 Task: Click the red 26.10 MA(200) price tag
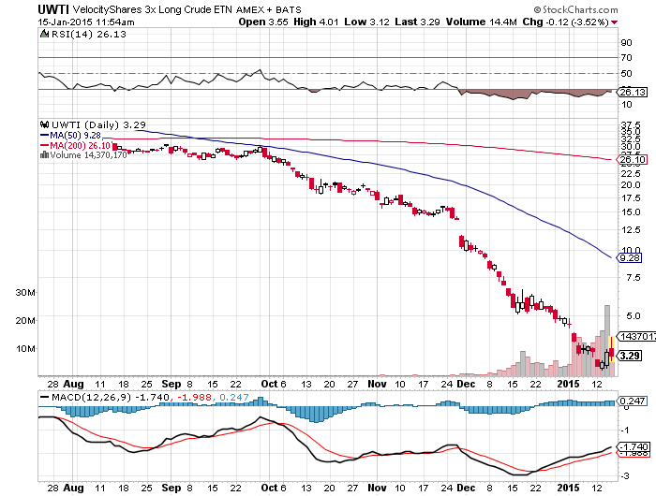633,160
